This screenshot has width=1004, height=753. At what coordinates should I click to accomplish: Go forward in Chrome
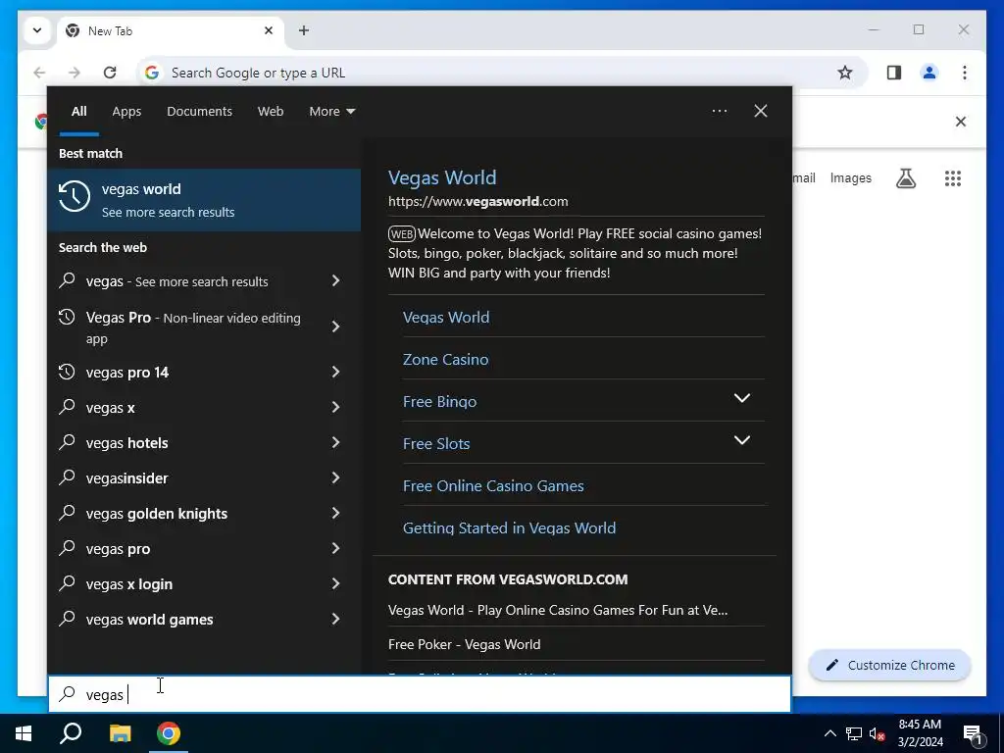75,73
